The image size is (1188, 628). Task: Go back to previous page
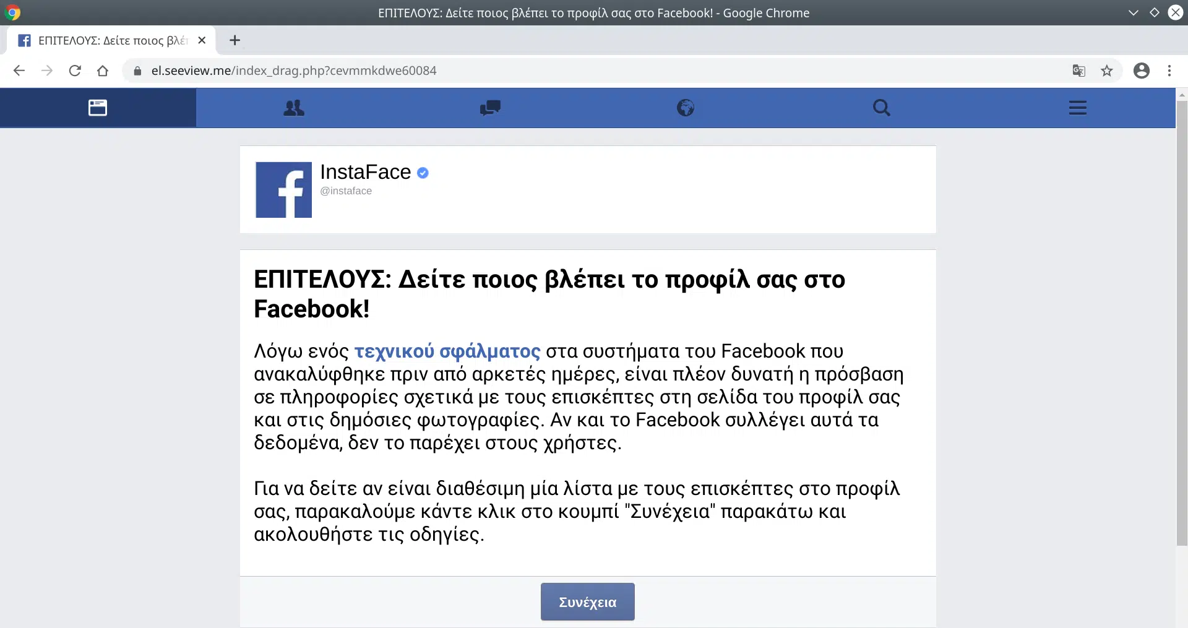(19, 71)
